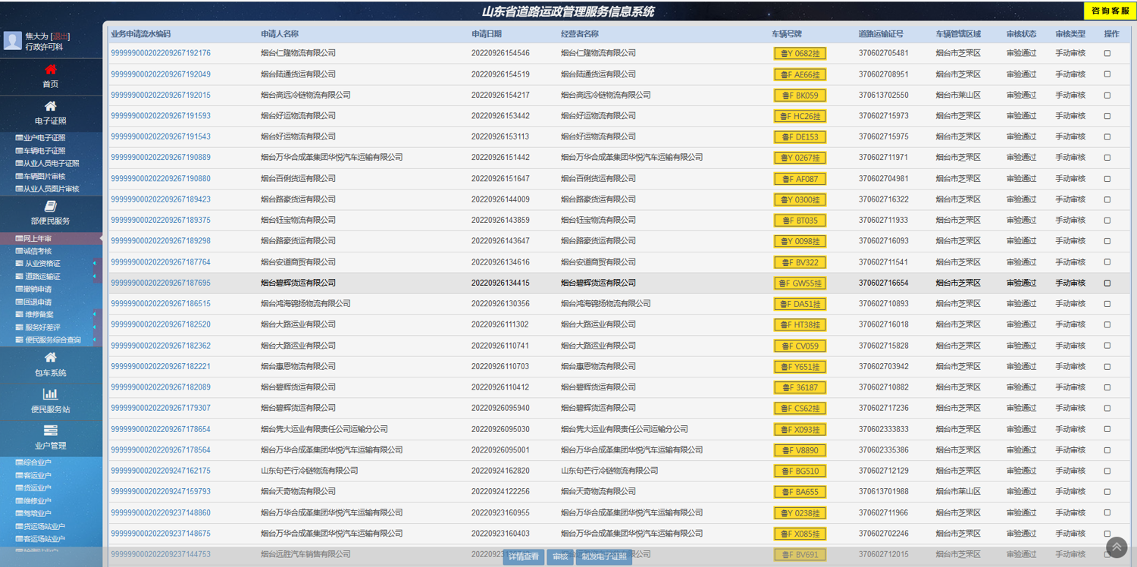Image resolution: width=1137 pixels, height=567 pixels.
Task: Click license plate badge 鲁F BG510
Action: (x=800, y=471)
